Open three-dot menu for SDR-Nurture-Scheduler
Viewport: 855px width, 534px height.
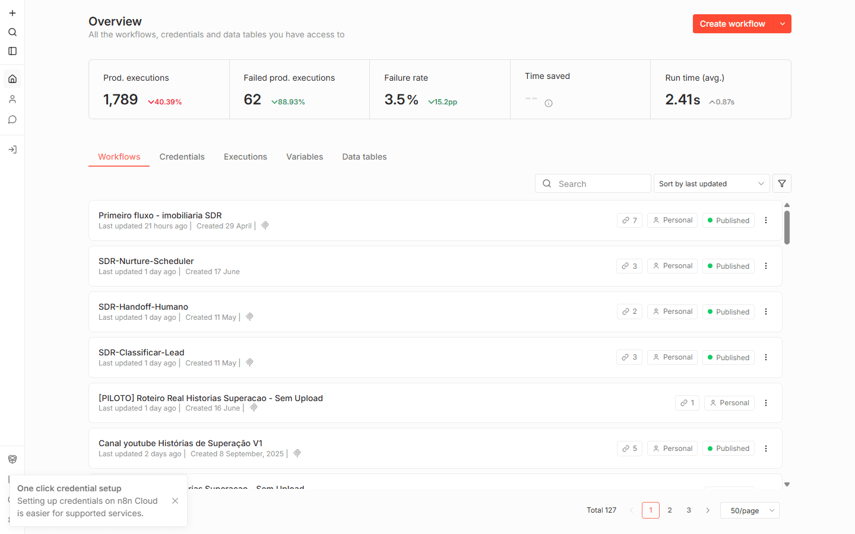pos(766,266)
